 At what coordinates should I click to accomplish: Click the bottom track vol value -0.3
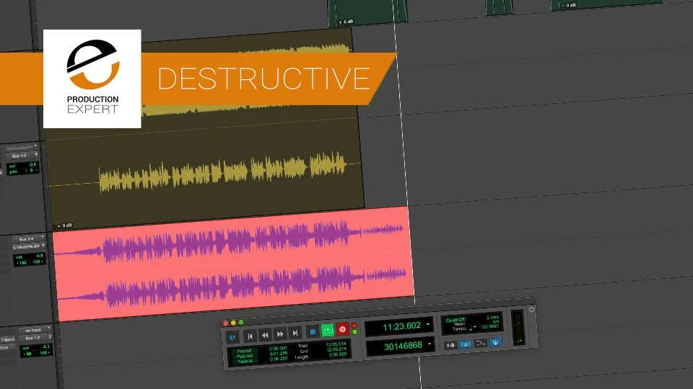coord(45,347)
